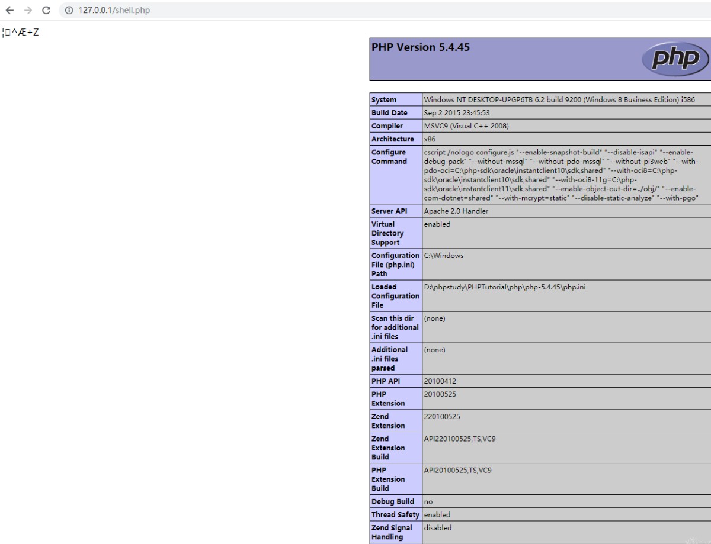Select the Zend Extension Build label
This screenshot has width=711, height=544.
[389, 448]
